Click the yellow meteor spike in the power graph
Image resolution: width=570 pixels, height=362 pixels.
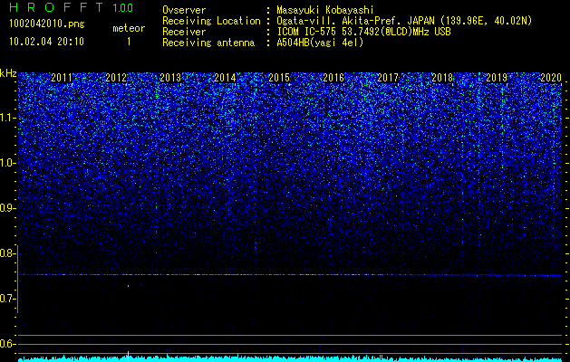tap(128, 357)
